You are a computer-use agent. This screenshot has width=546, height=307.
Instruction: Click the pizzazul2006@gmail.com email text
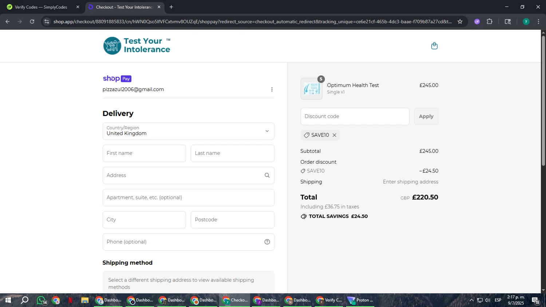[x=133, y=89]
